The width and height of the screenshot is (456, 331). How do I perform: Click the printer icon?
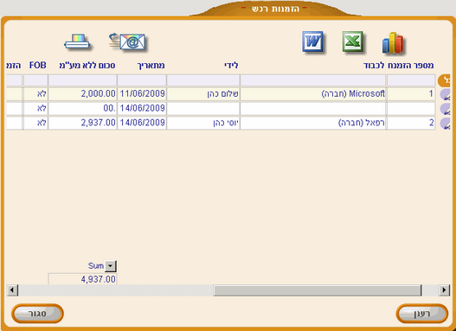pos(77,42)
